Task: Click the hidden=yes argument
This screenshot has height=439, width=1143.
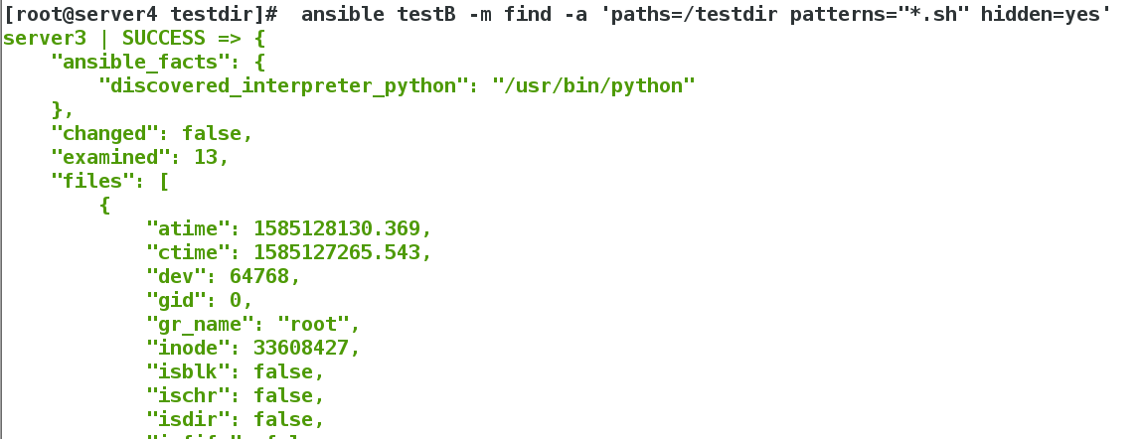Action: (1041, 15)
